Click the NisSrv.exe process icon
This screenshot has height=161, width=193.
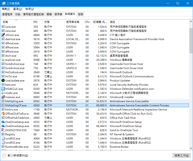[x=3, y=110]
